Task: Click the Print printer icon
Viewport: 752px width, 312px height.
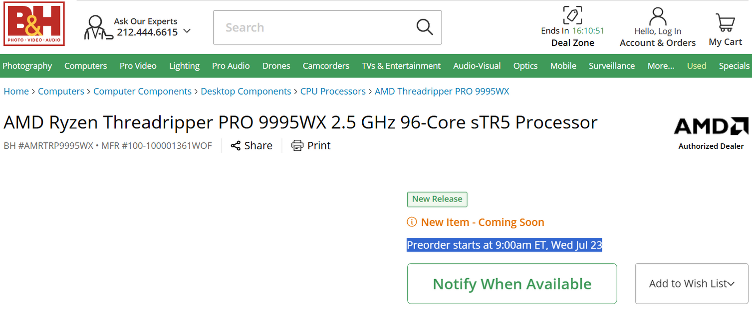Action: click(x=297, y=146)
